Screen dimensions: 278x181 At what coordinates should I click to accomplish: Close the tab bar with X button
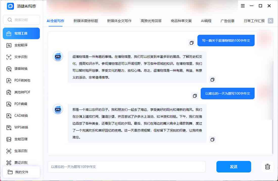pyautogui.click(x=271, y=21)
